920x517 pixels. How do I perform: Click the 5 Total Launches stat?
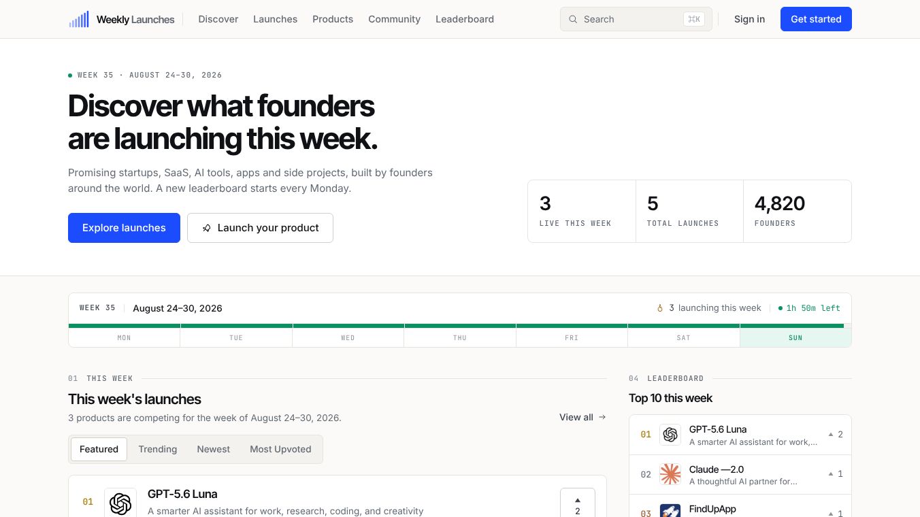(689, 211)
